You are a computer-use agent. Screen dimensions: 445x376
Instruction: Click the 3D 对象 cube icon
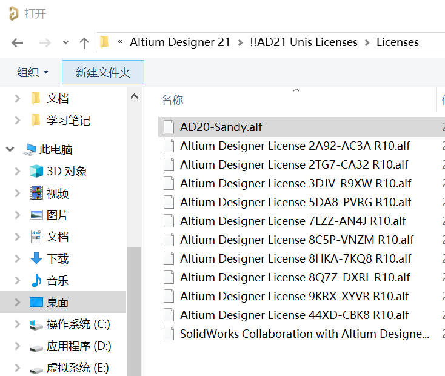click(x=36, y=171)
